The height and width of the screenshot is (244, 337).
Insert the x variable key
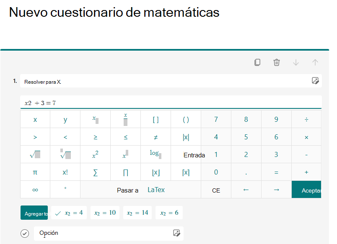(35, 119)
